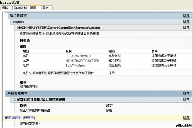Click 完全控制 in CREATOR OWNER row

point(115,56)
